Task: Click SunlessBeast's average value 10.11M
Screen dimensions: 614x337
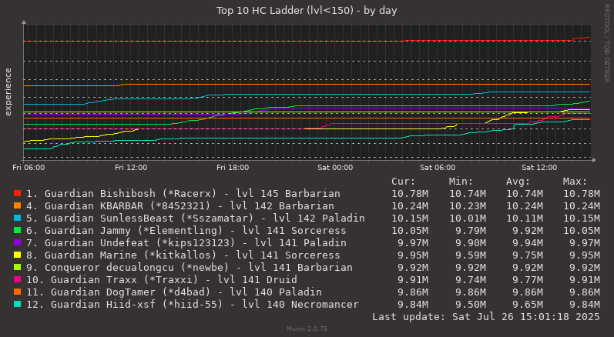Action: (x=525, y=219)
